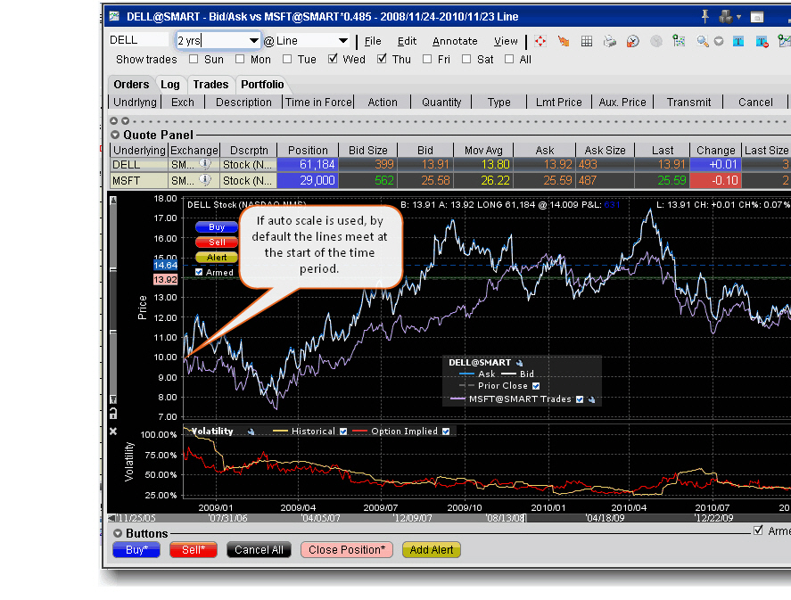Click the Cancel All button
The image size is (791, 600).
click(x=259, y=549)
